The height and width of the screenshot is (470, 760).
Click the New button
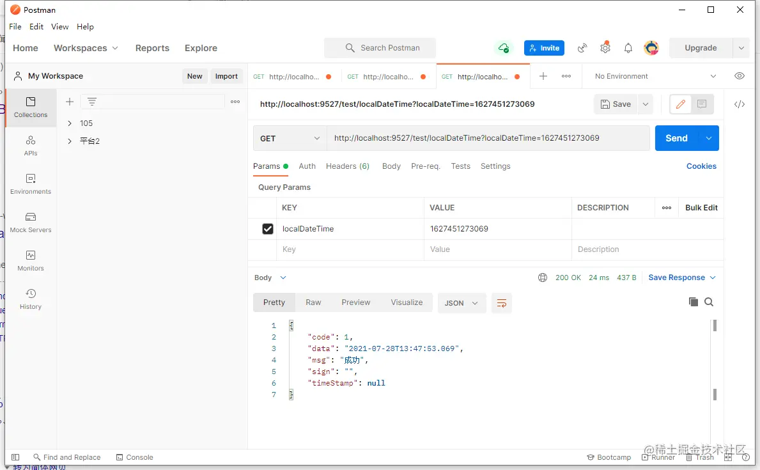[x=194, y=76]
